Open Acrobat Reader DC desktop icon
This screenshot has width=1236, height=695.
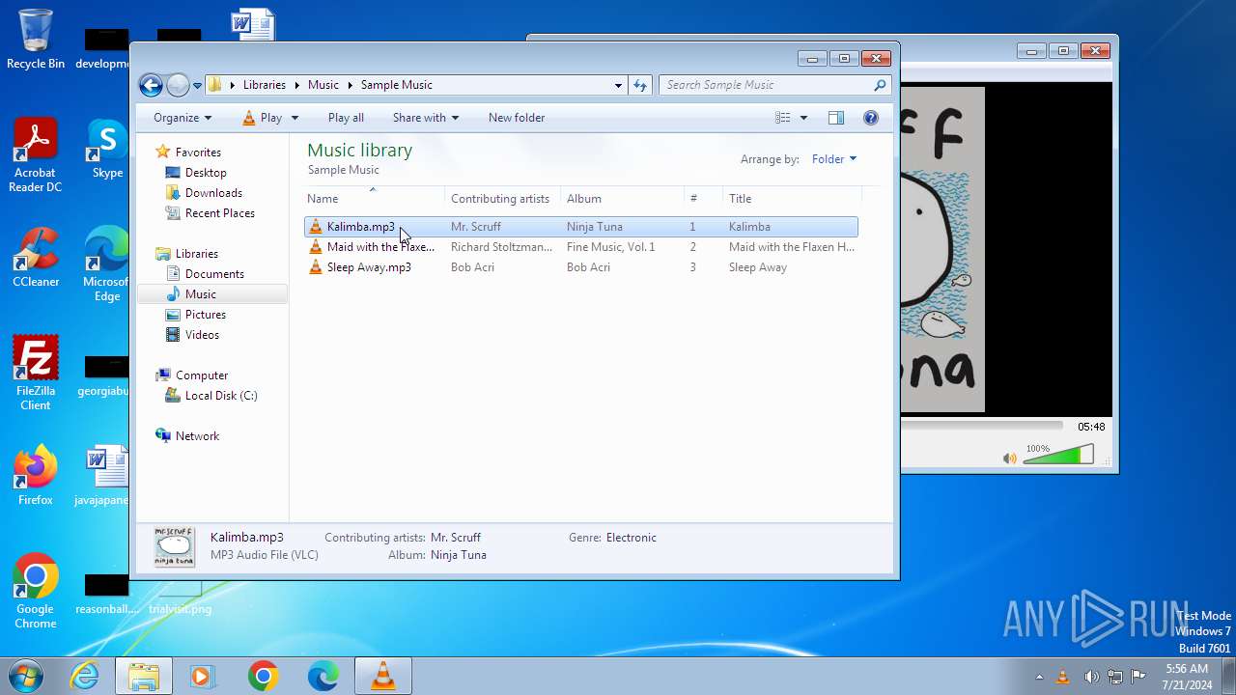click(36, 155)
